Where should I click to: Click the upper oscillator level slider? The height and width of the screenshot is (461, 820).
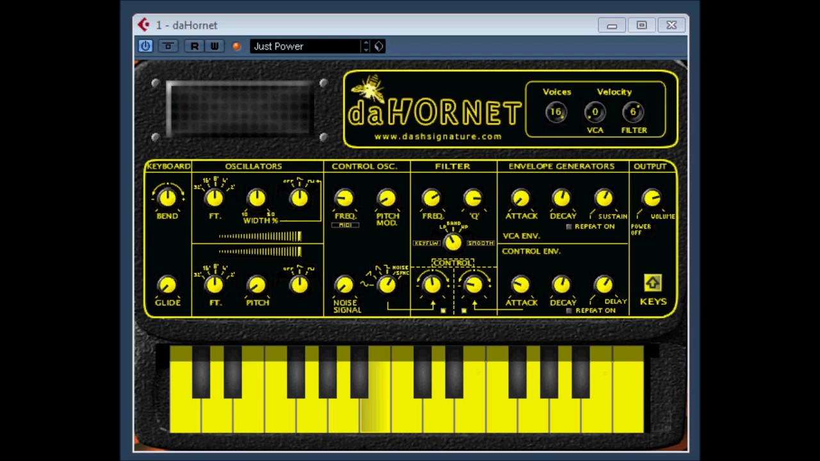(260, 237)
